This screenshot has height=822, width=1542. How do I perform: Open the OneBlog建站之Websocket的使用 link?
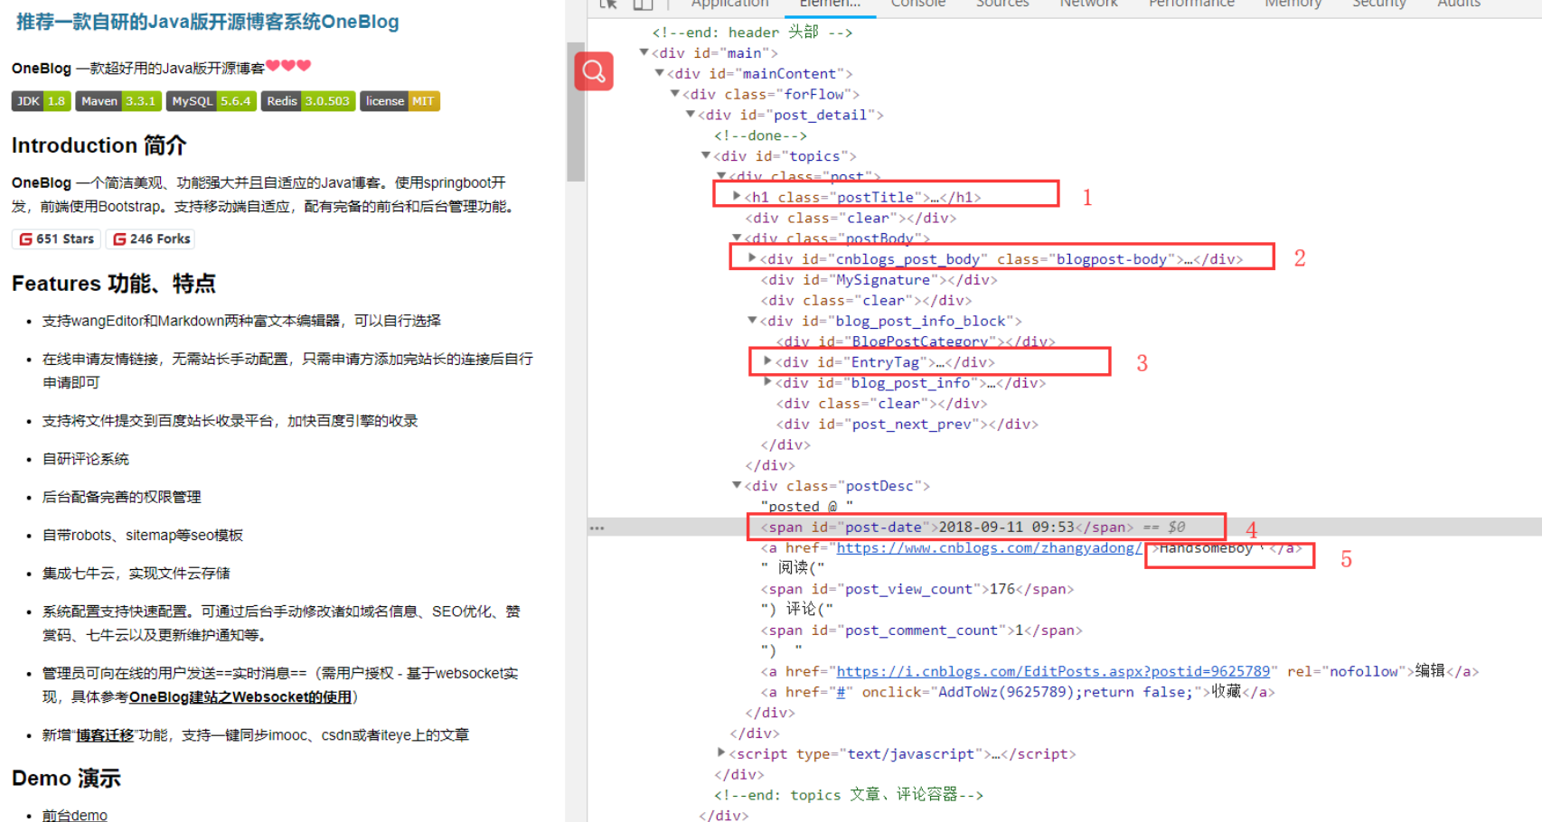[240, 697]
